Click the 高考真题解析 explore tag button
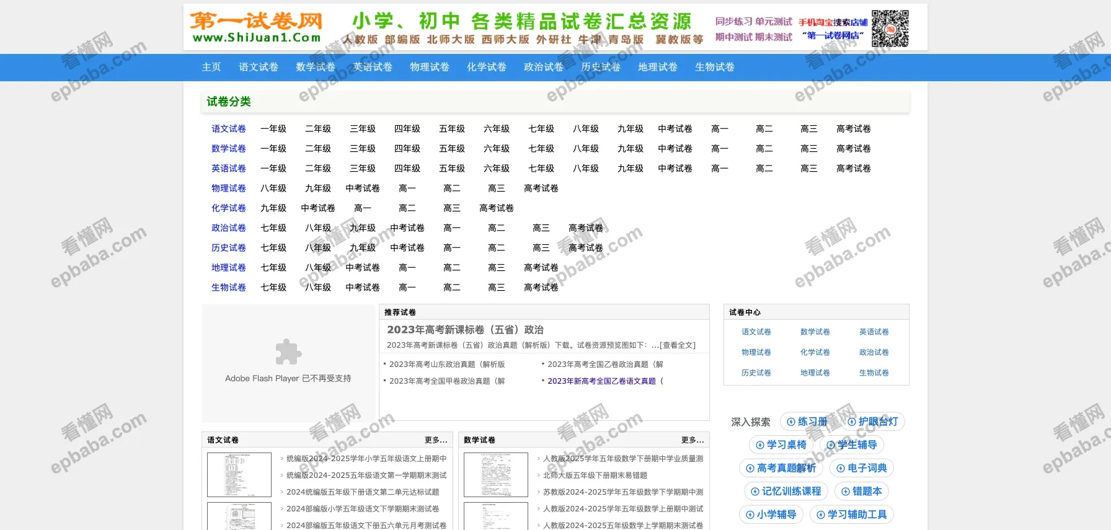The image size is (1111, 530). click(x=781, y=468)
